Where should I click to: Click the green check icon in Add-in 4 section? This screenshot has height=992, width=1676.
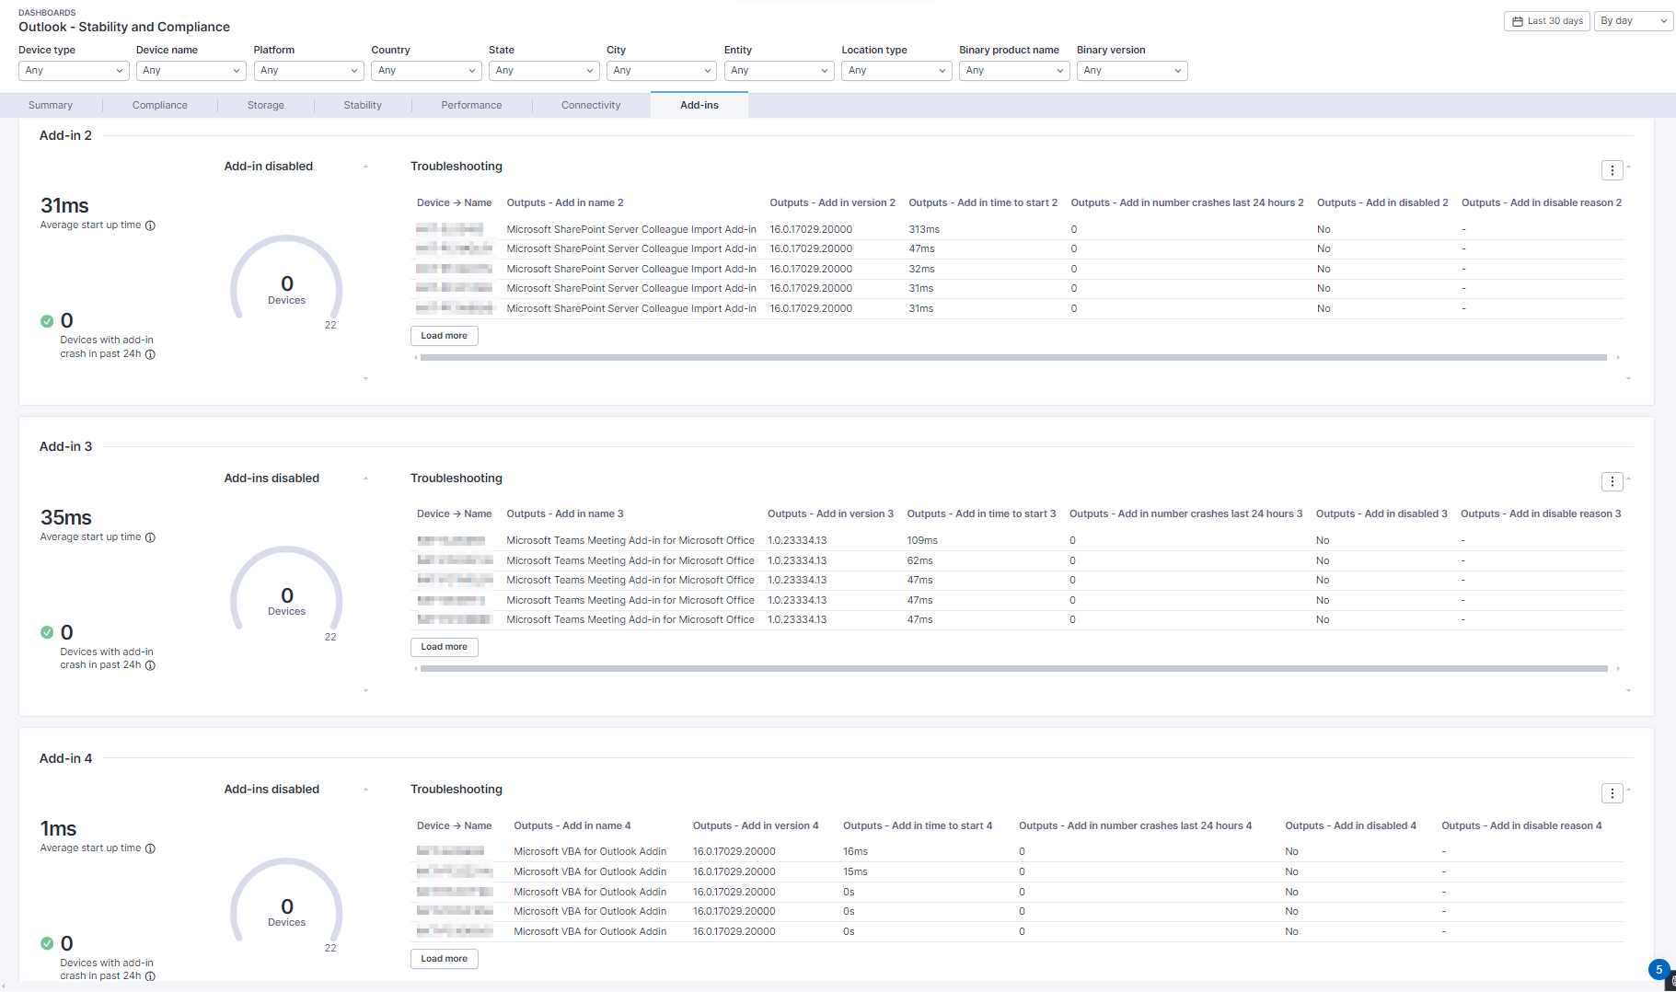tap(47, 943)
